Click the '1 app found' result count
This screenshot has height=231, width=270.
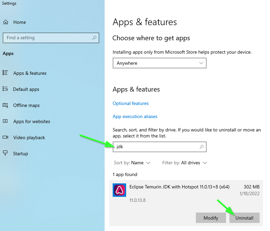[125, 175]
